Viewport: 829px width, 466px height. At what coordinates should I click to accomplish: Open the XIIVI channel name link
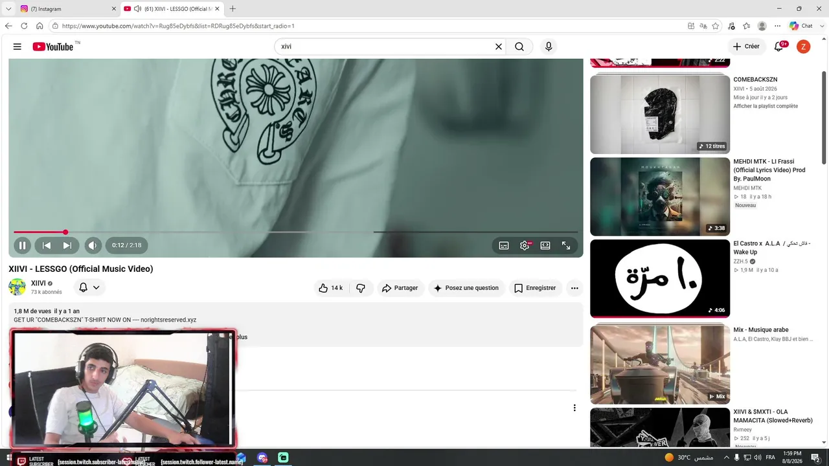coord(38,283)
